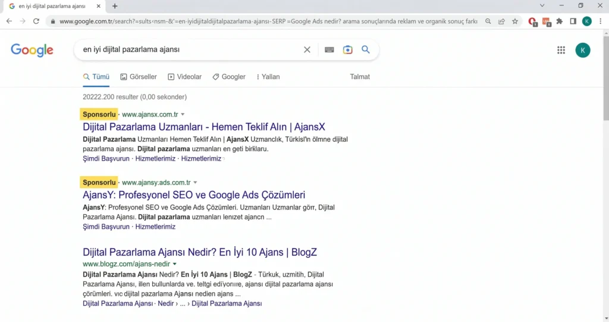Click the share page icon in address bar
Viewport: 609px width, 322px height.
pyautogui.click(x=501, y=21)
